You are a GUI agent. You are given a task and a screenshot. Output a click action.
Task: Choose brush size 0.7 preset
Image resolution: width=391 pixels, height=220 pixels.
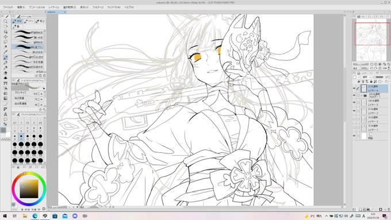coord(15,121)
